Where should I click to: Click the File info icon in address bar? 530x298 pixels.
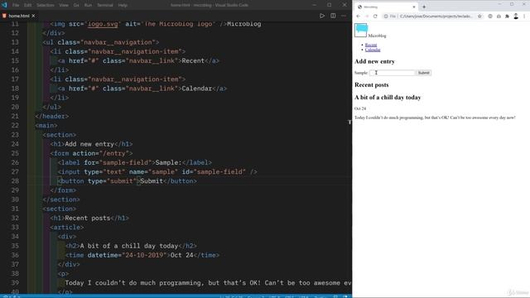click(x=386, y=17)
